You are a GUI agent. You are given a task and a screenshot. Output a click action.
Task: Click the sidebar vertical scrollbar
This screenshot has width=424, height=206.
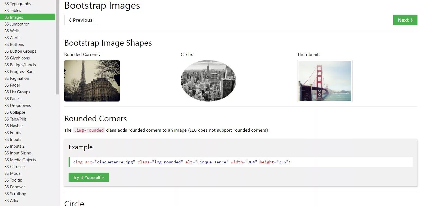(x=57, y=54)
